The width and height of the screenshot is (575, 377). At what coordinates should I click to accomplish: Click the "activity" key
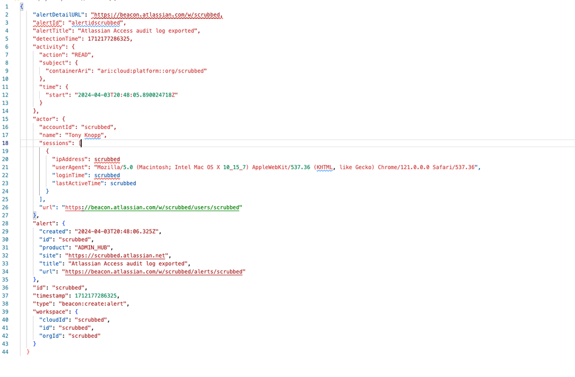point(49,47)
